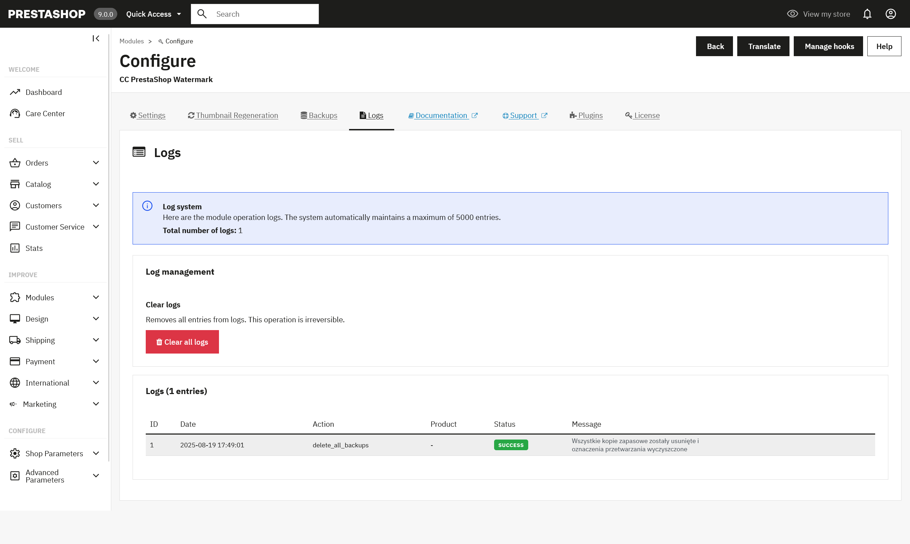Expand the Orders menu chevron
This screenshot has width=910, height=544.
pyautogui.click(x=96, y=163)
